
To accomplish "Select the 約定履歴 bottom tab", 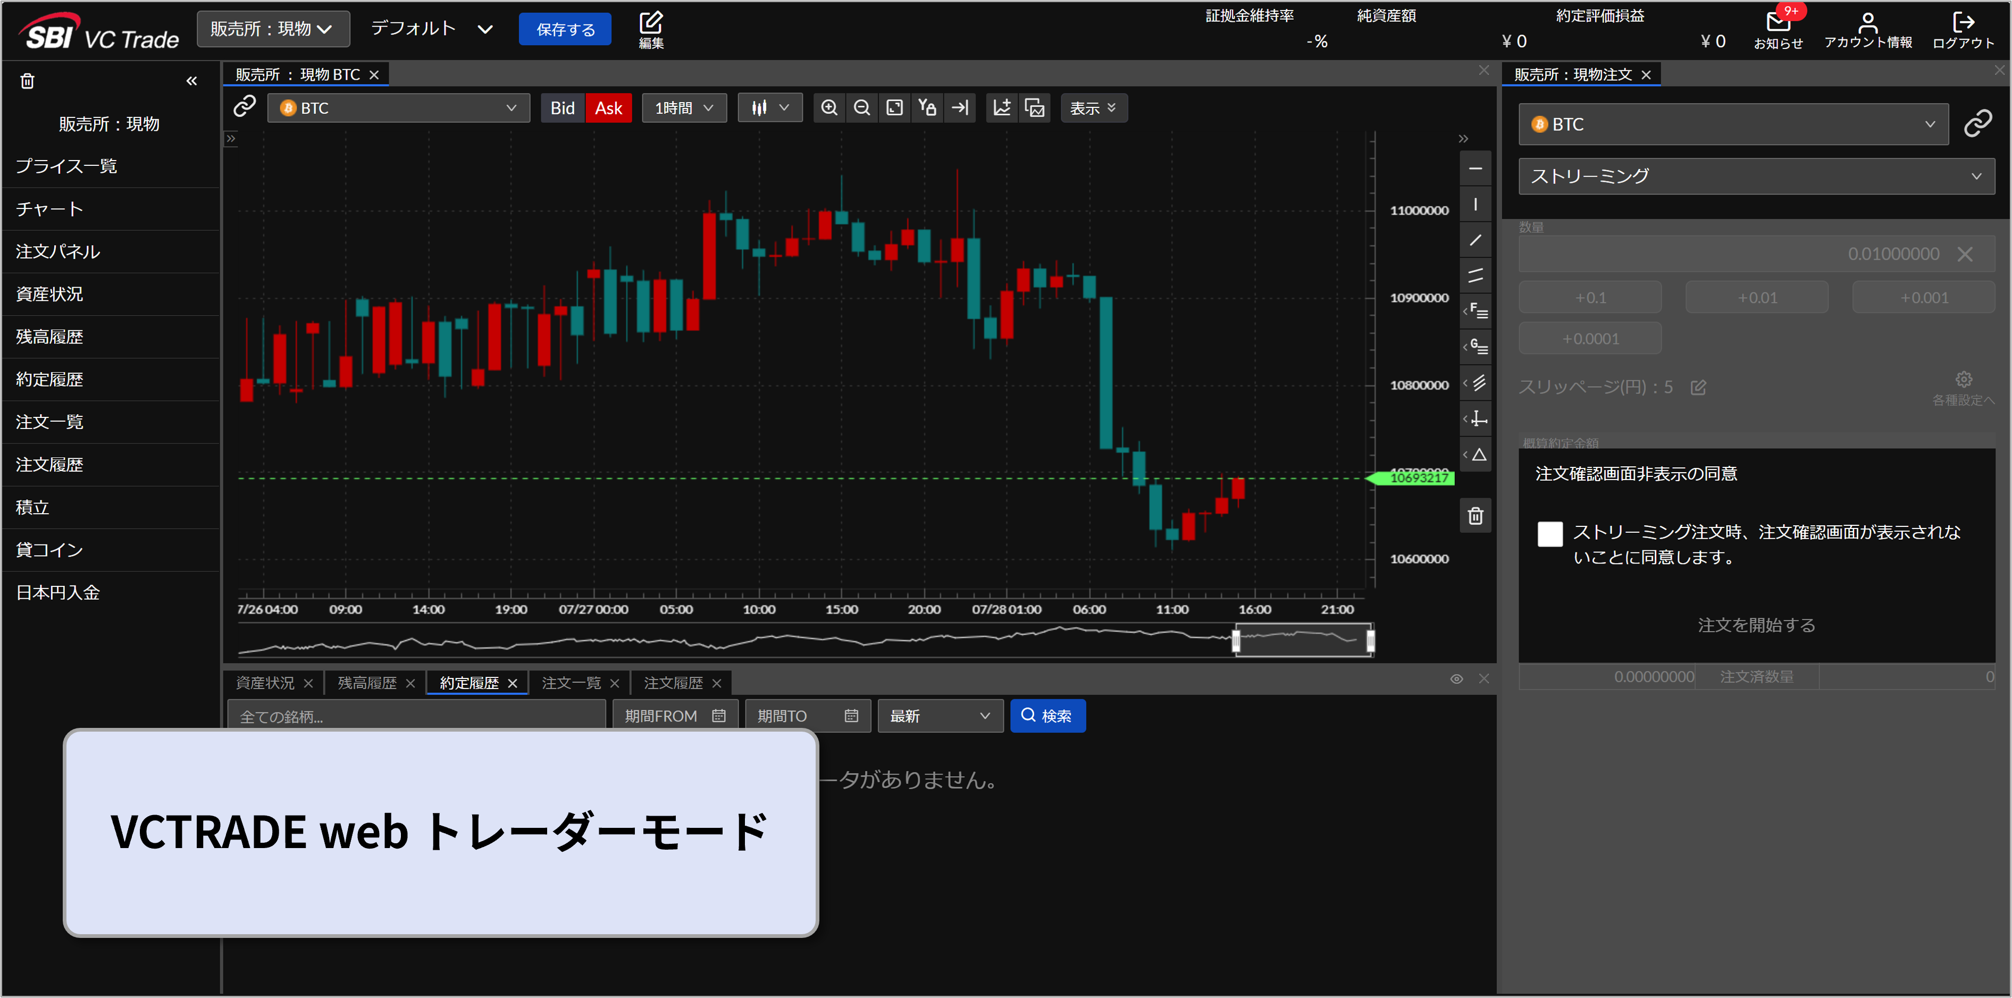I will (468, 683).
